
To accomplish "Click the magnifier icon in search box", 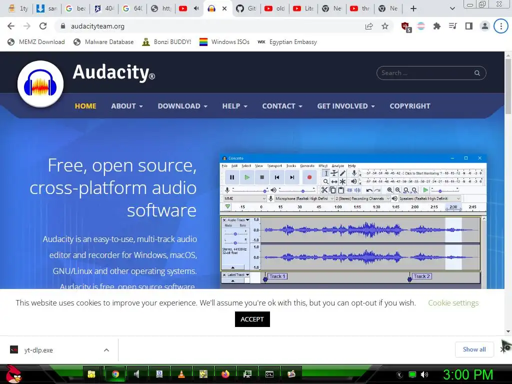I will click(477, 73).
